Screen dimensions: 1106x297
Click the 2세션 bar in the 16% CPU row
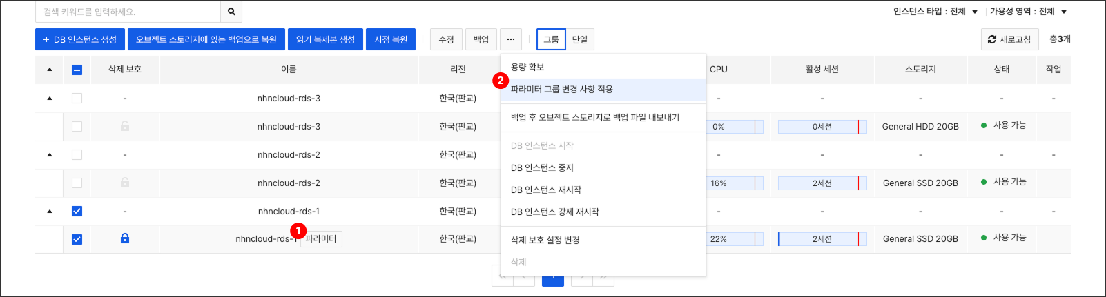pyautogui.click(x=822, y=183)
